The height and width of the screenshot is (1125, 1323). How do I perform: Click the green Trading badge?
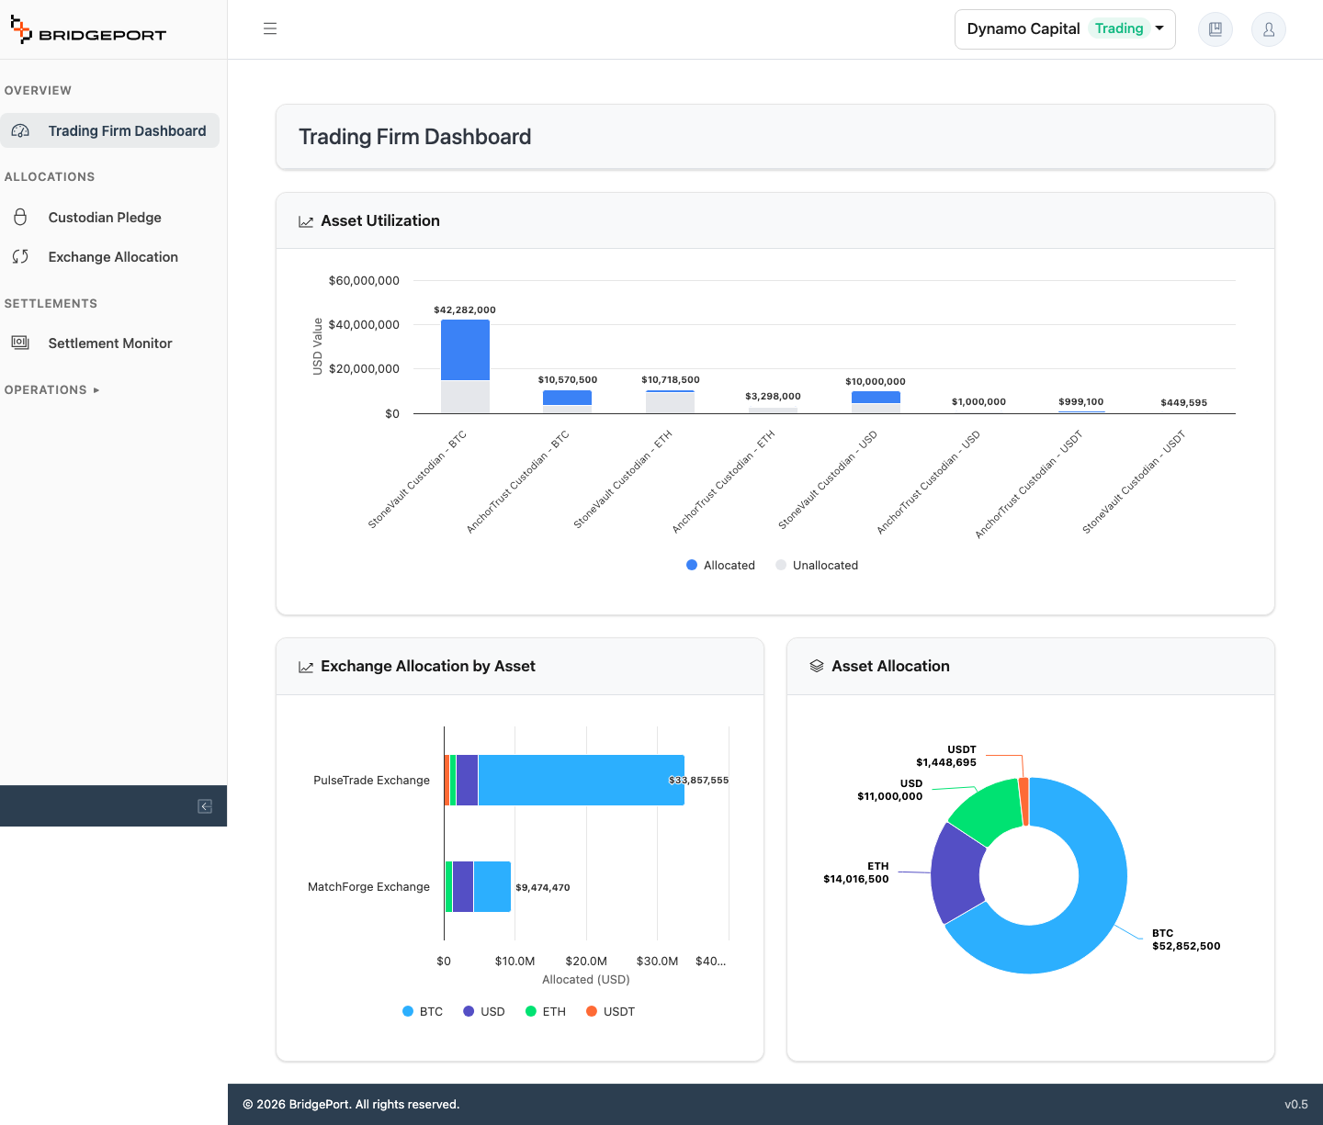coord(1119,28)
